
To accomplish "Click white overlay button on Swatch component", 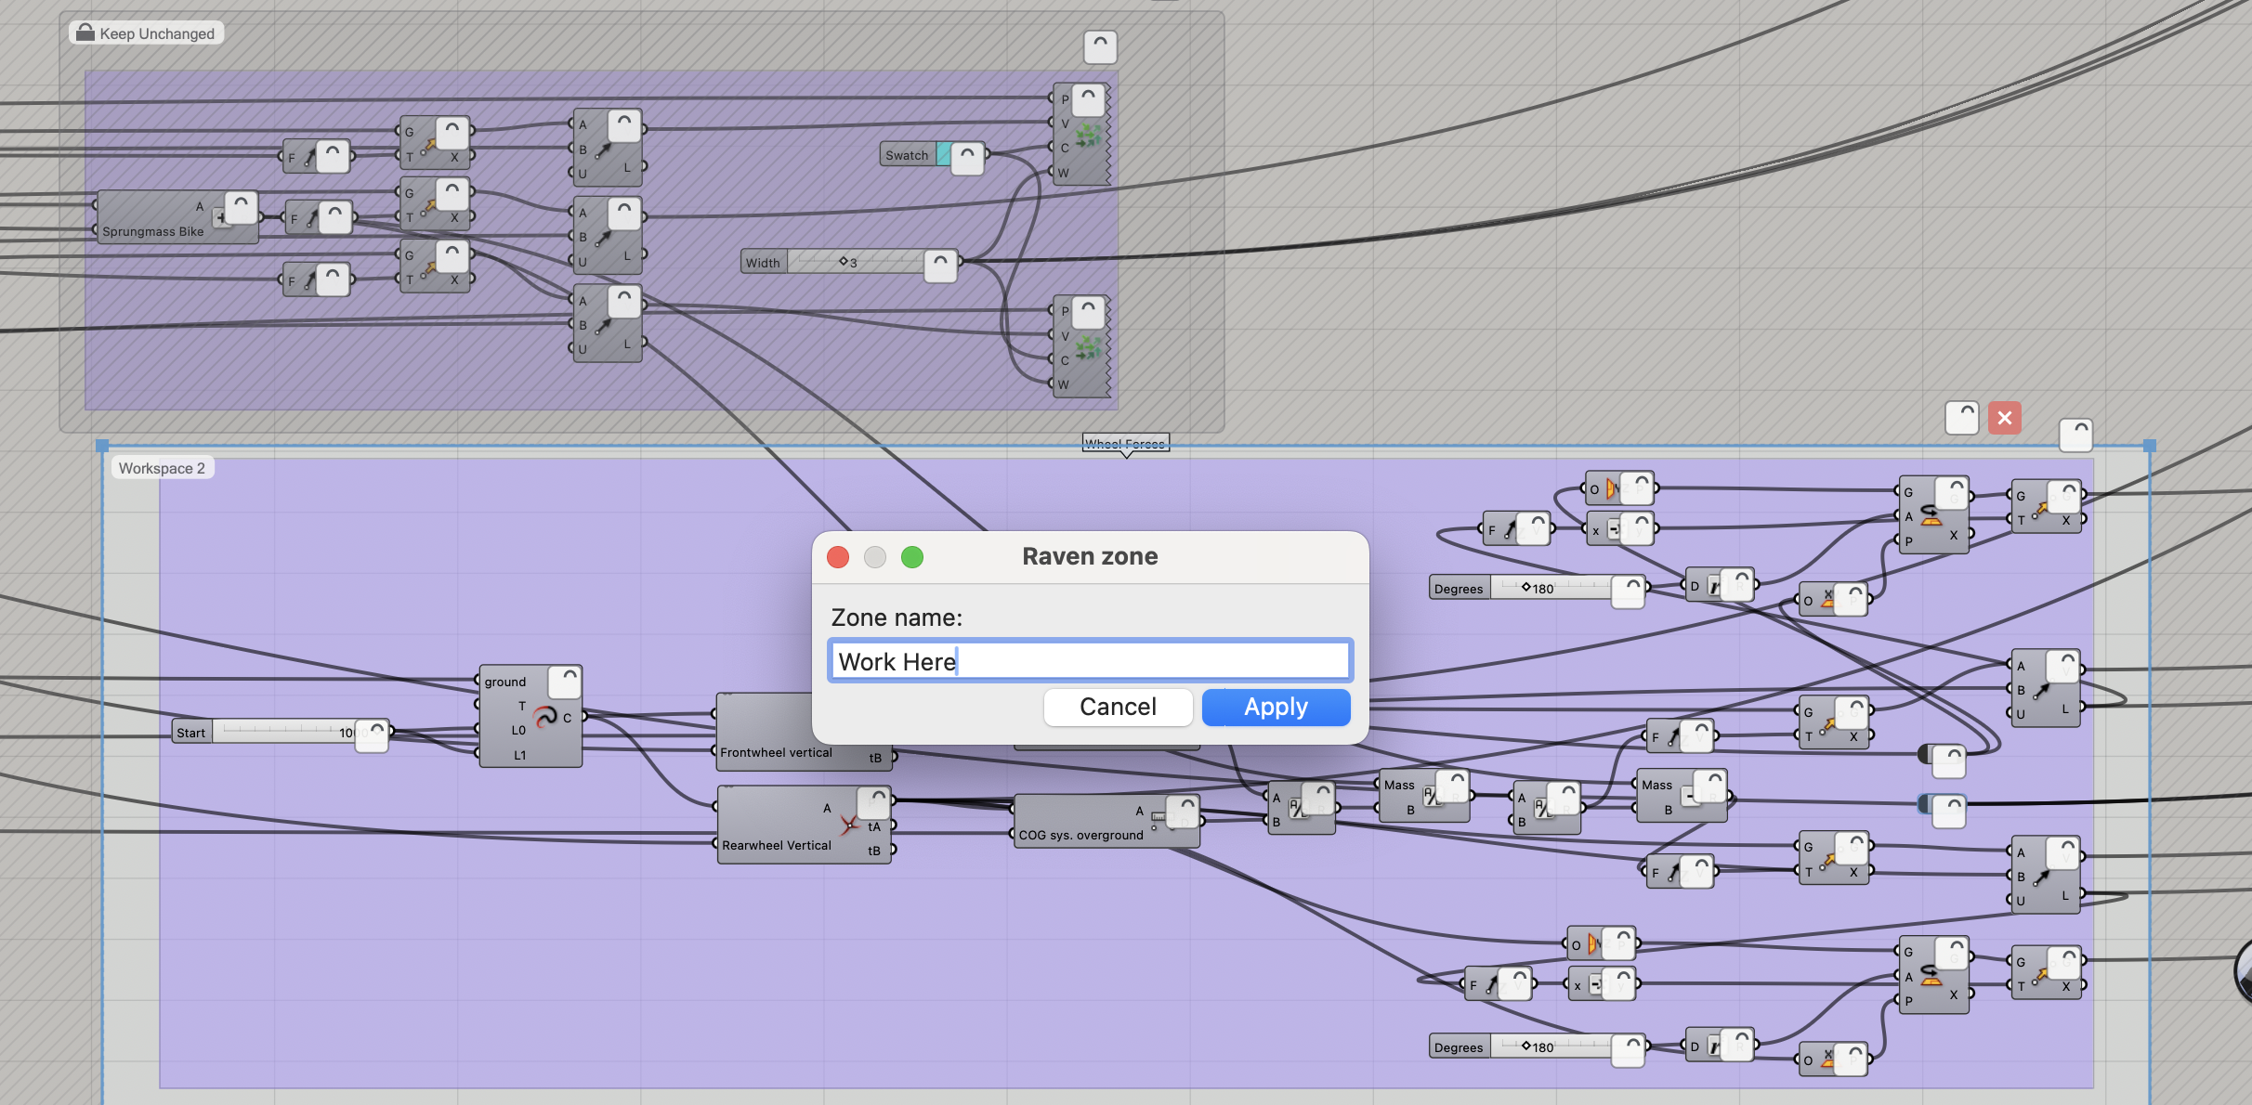I will tap(967, 158).
